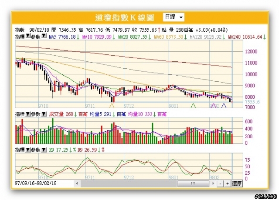Open 指標 dropdown above the K-line chart

click(x=28, y=36)
